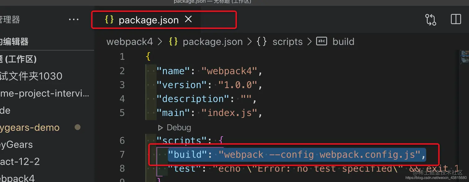
Task: Click the webpack --config webpack.config.js string
Action: (319, 154)
